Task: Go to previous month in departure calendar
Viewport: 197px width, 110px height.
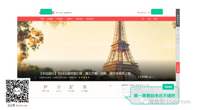Action: click(x=124, y=89)
